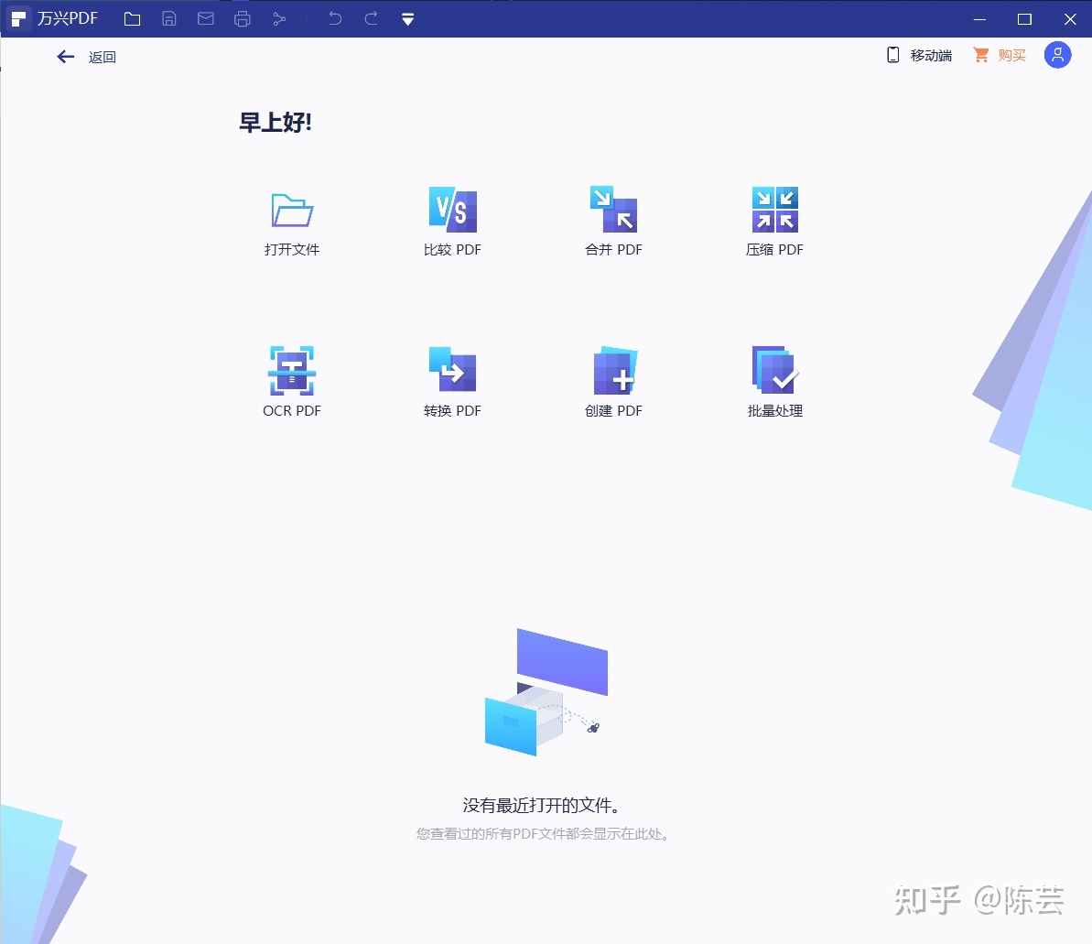Click the save disk icon in title bar
Image resolution: width=1092 pixels, height=944 pixels.
click(169, 19)
